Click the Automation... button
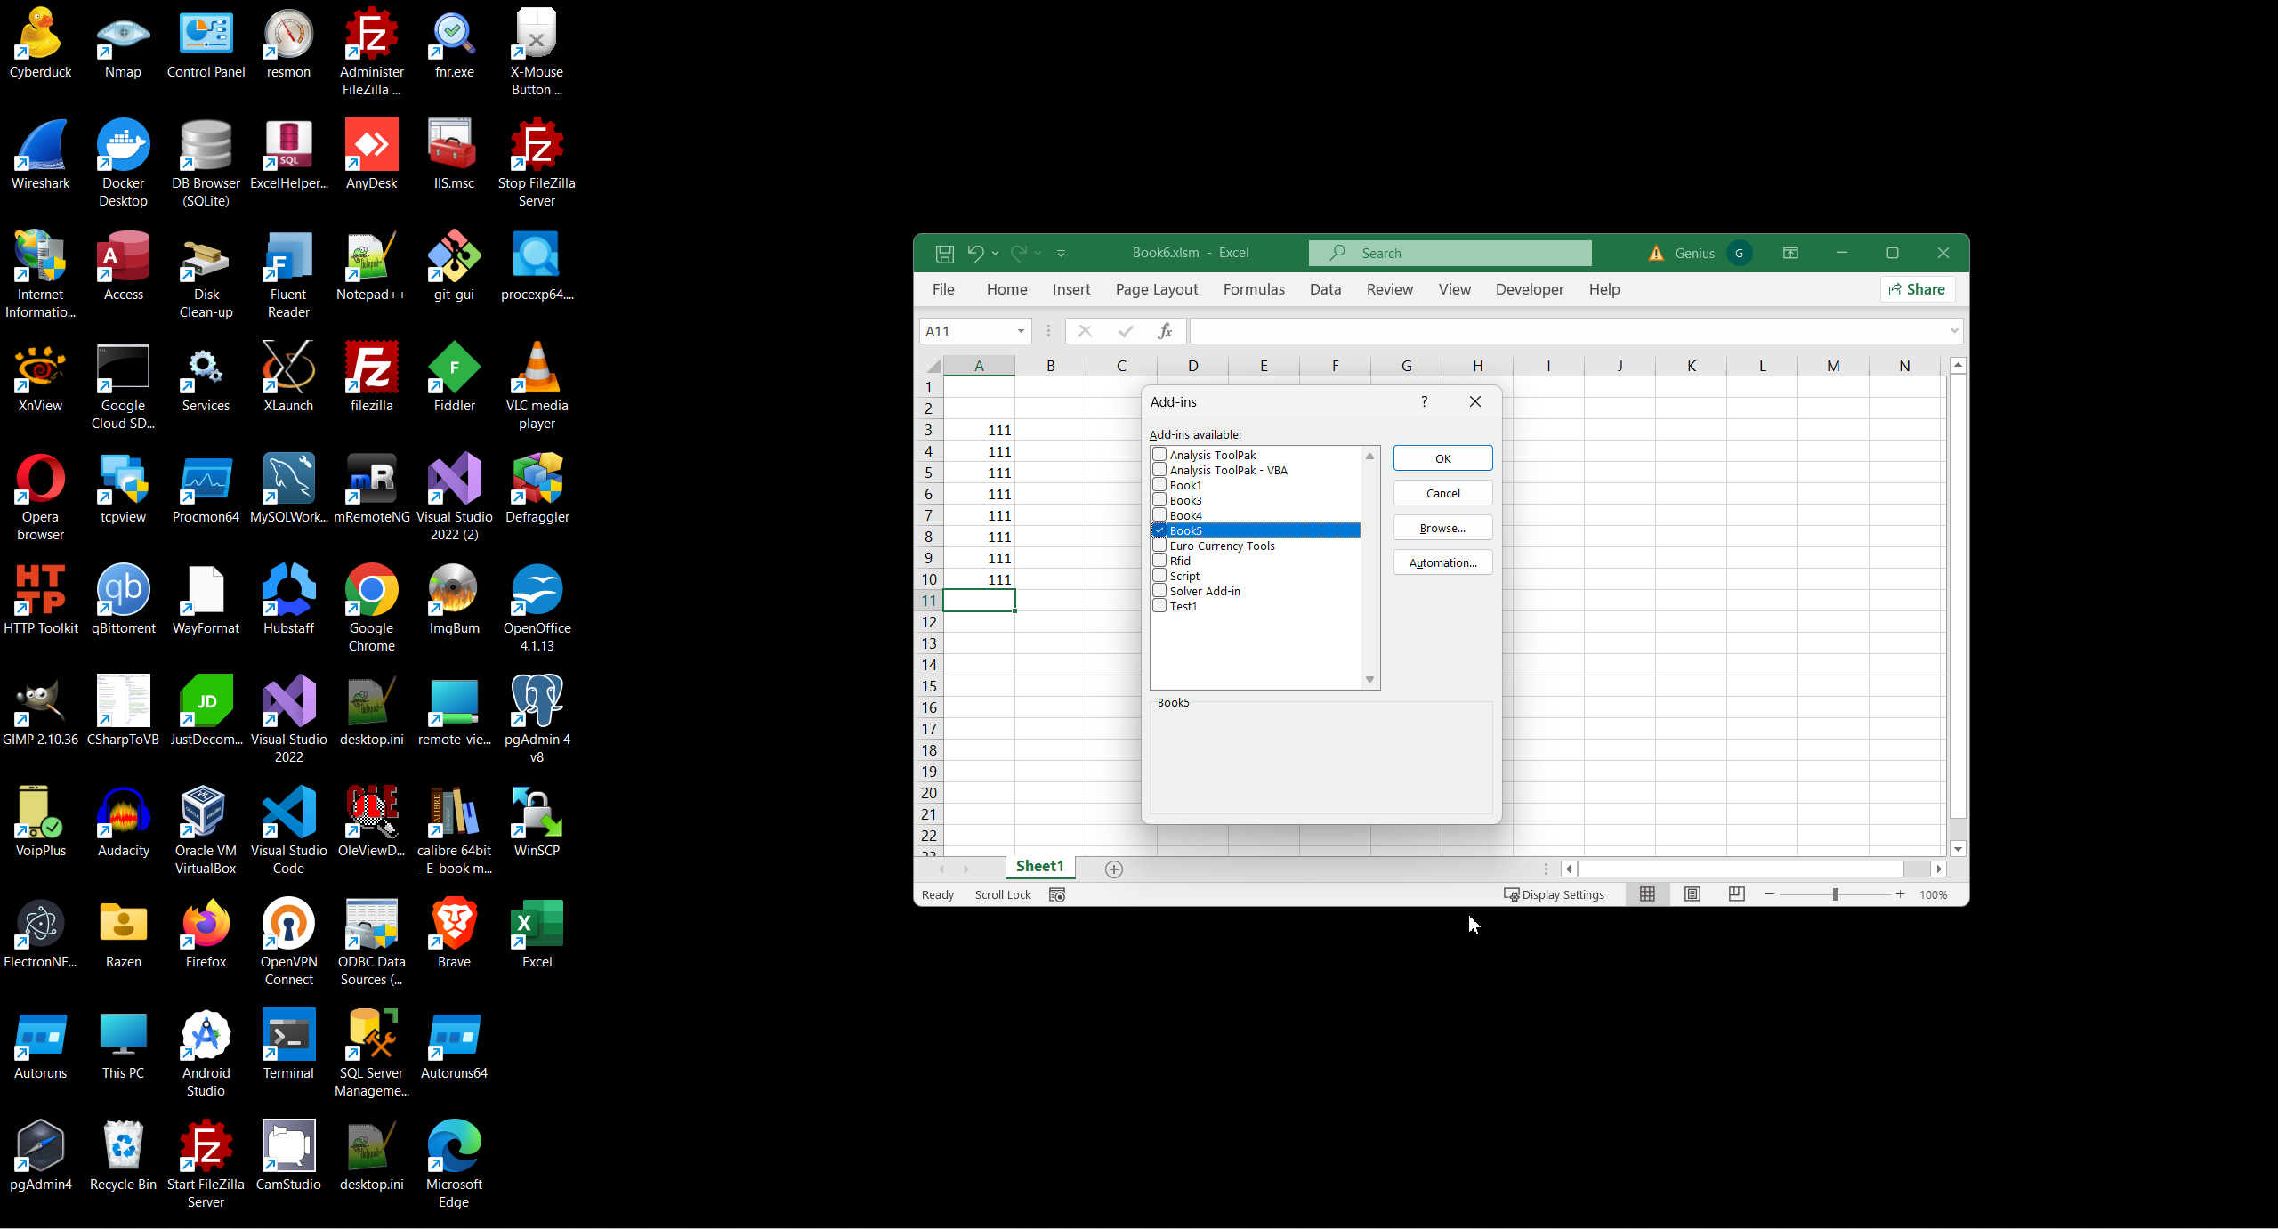Viewport: 2278px width, 1229px height. coord(1442,562)
